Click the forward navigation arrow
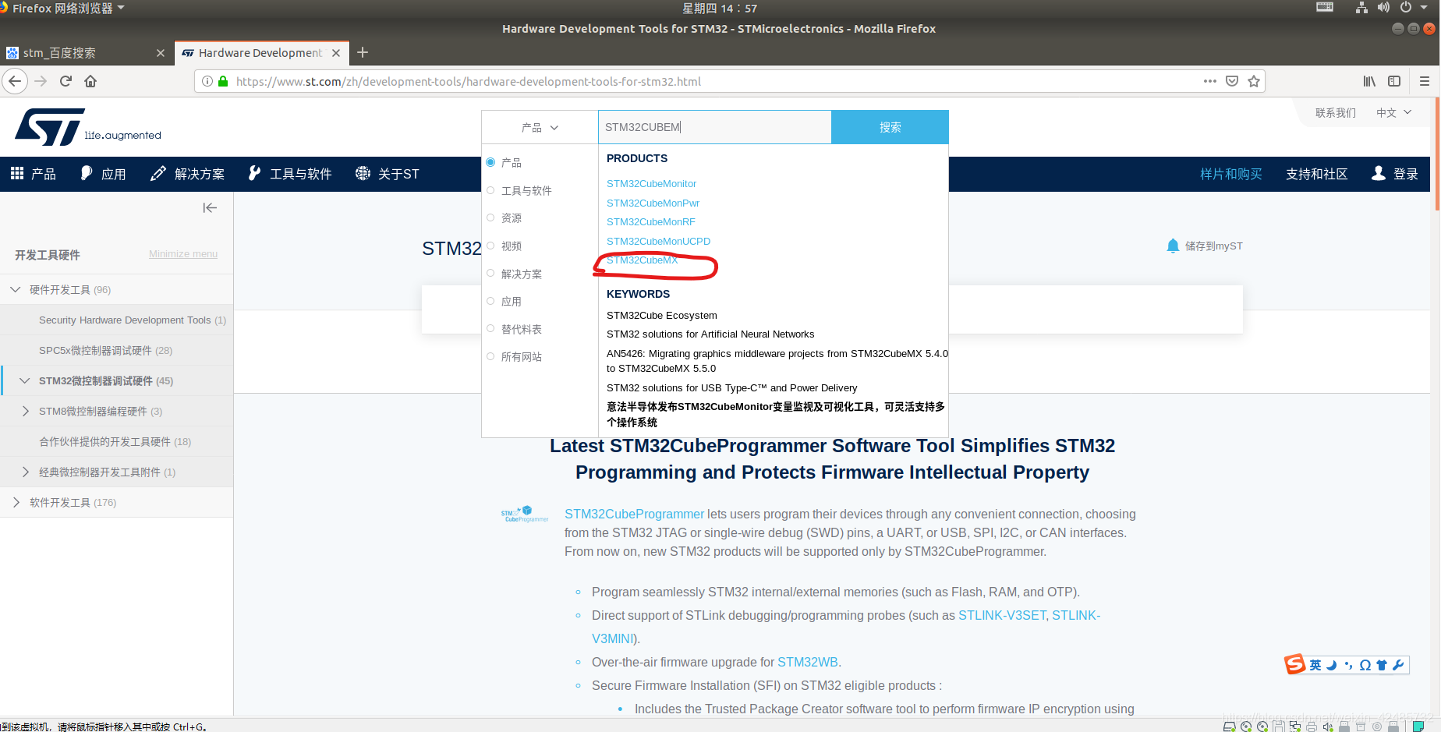 [x=41, y=81]
